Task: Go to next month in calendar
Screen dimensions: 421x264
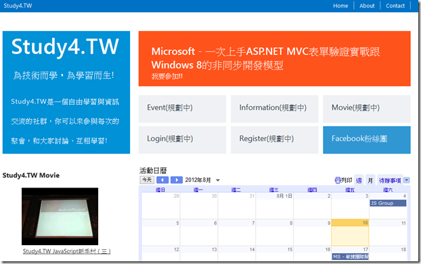Action: [x=177, y=180]
